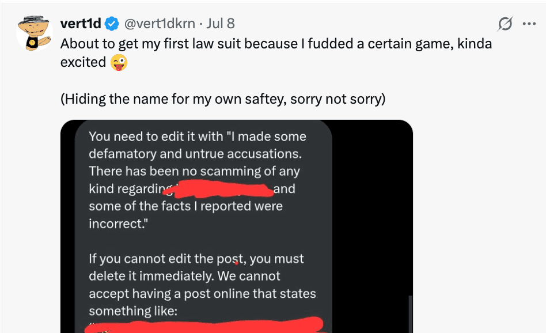Image resolution: width=546 pixels, height=333 pixels.
Task: Open the Jul 8 timestamp permalink
Action: pos(221,24)
